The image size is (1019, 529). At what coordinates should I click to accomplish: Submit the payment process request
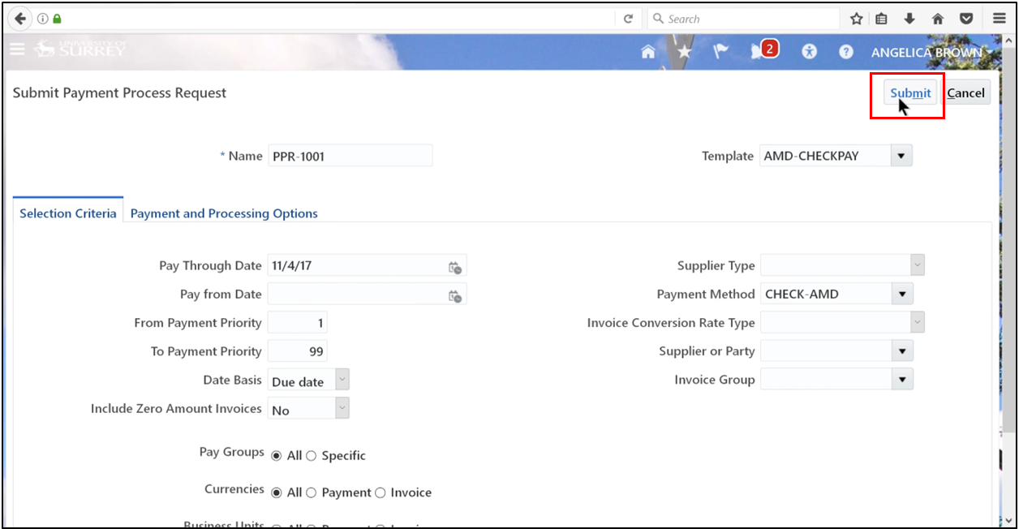909,92
